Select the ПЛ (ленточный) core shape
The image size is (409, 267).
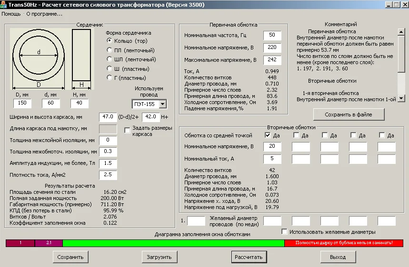click(110, 50)
